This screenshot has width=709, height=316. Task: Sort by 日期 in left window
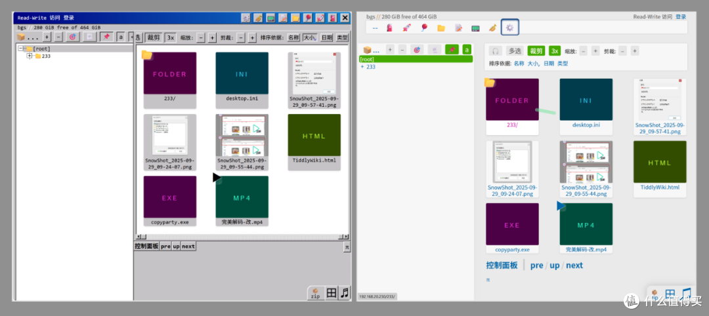[x=326, y=37]
